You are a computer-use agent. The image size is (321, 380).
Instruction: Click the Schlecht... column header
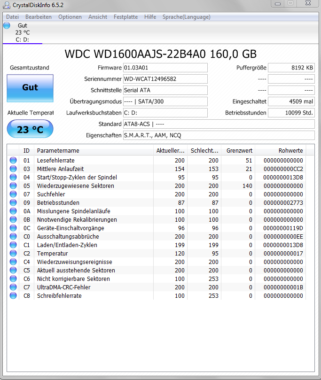point(204,150)
